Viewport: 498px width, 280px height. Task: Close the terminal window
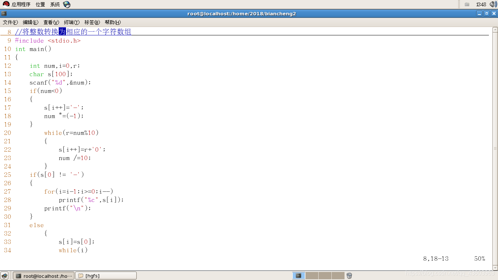[494, 13]
